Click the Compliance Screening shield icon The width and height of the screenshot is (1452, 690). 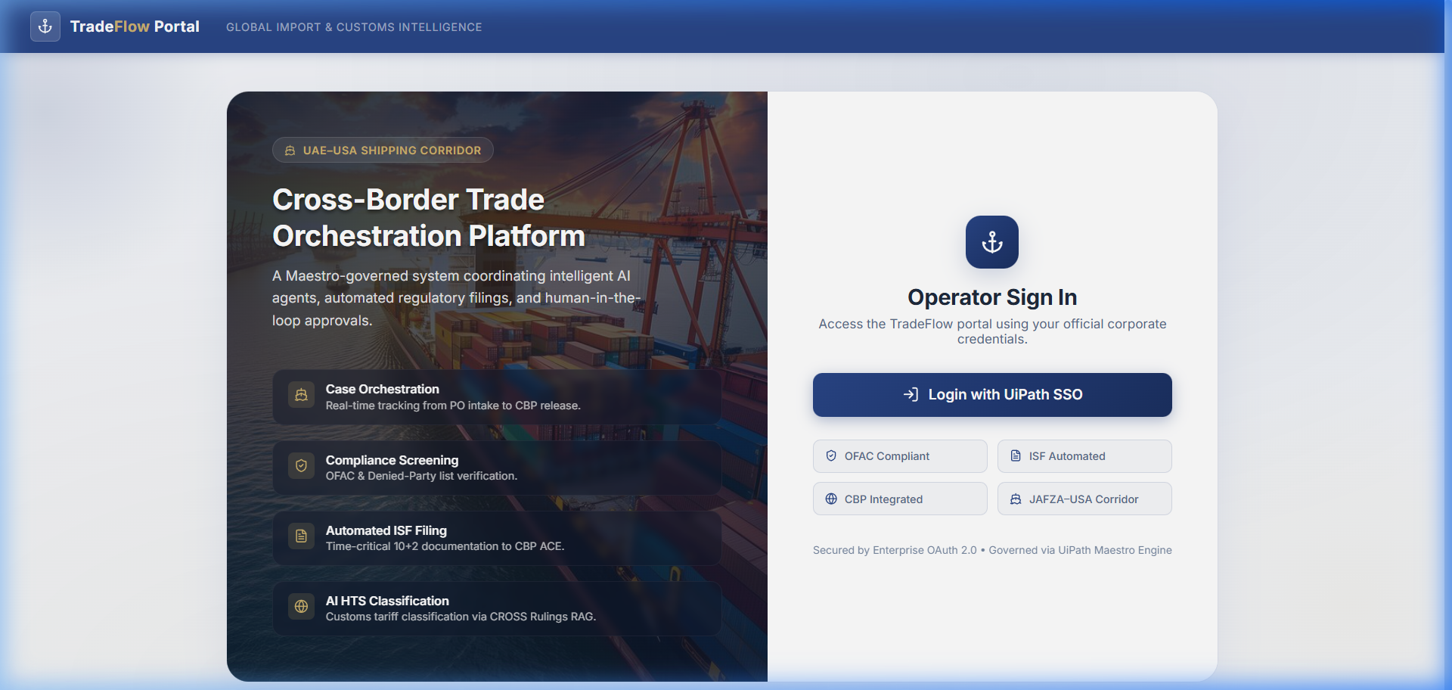point(301,465)
